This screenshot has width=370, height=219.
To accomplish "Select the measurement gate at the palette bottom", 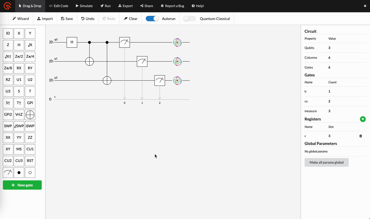I will [8, 172].
